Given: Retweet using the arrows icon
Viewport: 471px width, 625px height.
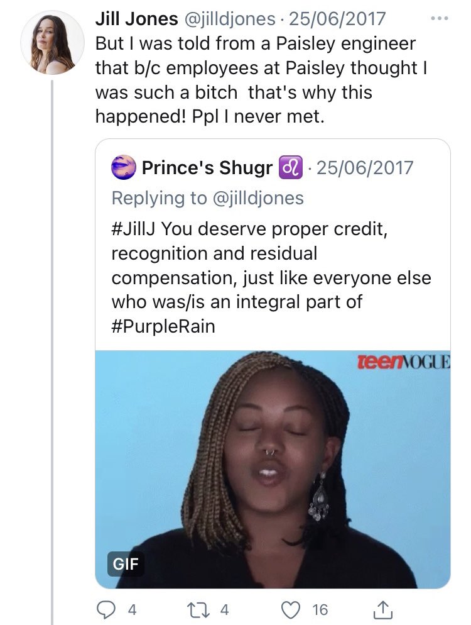Looking at the screenshot, I should [198, 609].
